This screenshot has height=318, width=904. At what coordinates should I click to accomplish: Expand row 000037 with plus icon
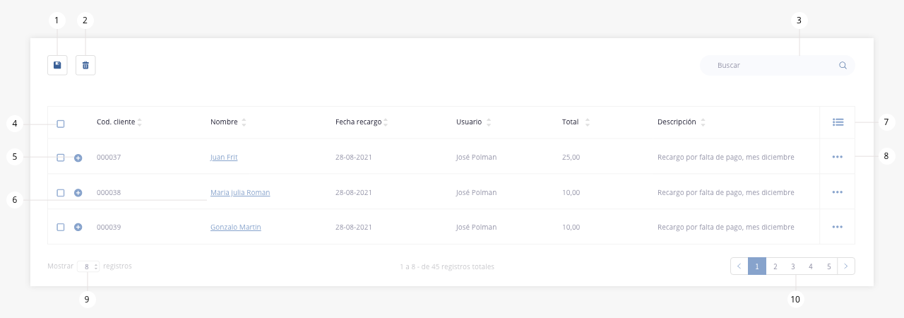78,158
